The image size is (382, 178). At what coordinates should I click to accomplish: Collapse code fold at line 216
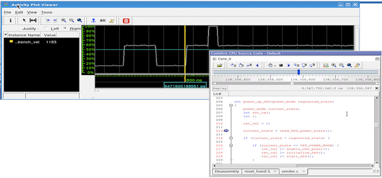point(231,145)
